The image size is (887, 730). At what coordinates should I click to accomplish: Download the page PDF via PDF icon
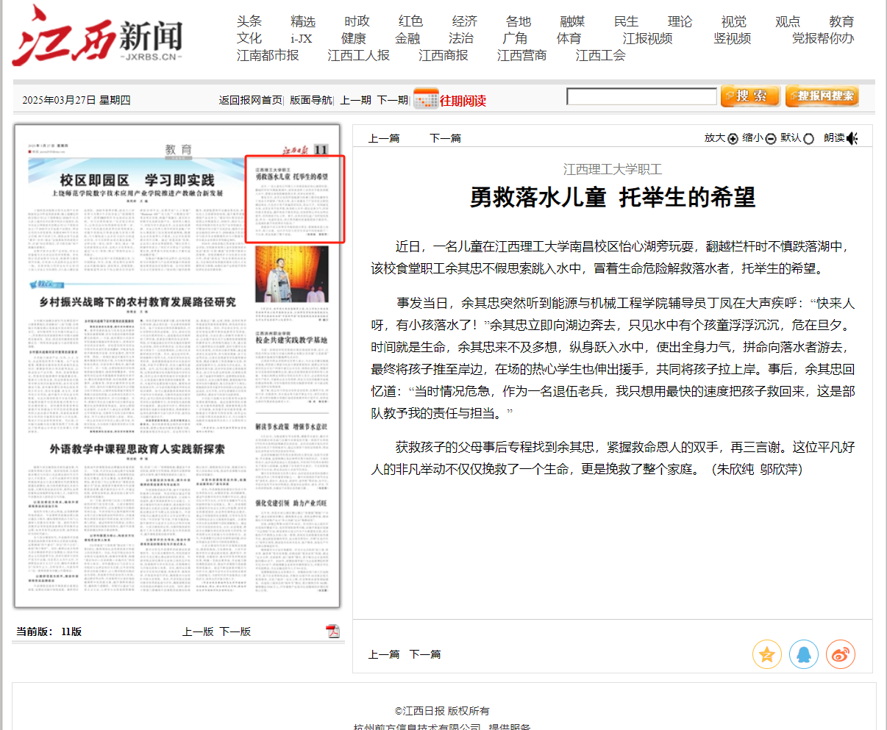[333, 631]
